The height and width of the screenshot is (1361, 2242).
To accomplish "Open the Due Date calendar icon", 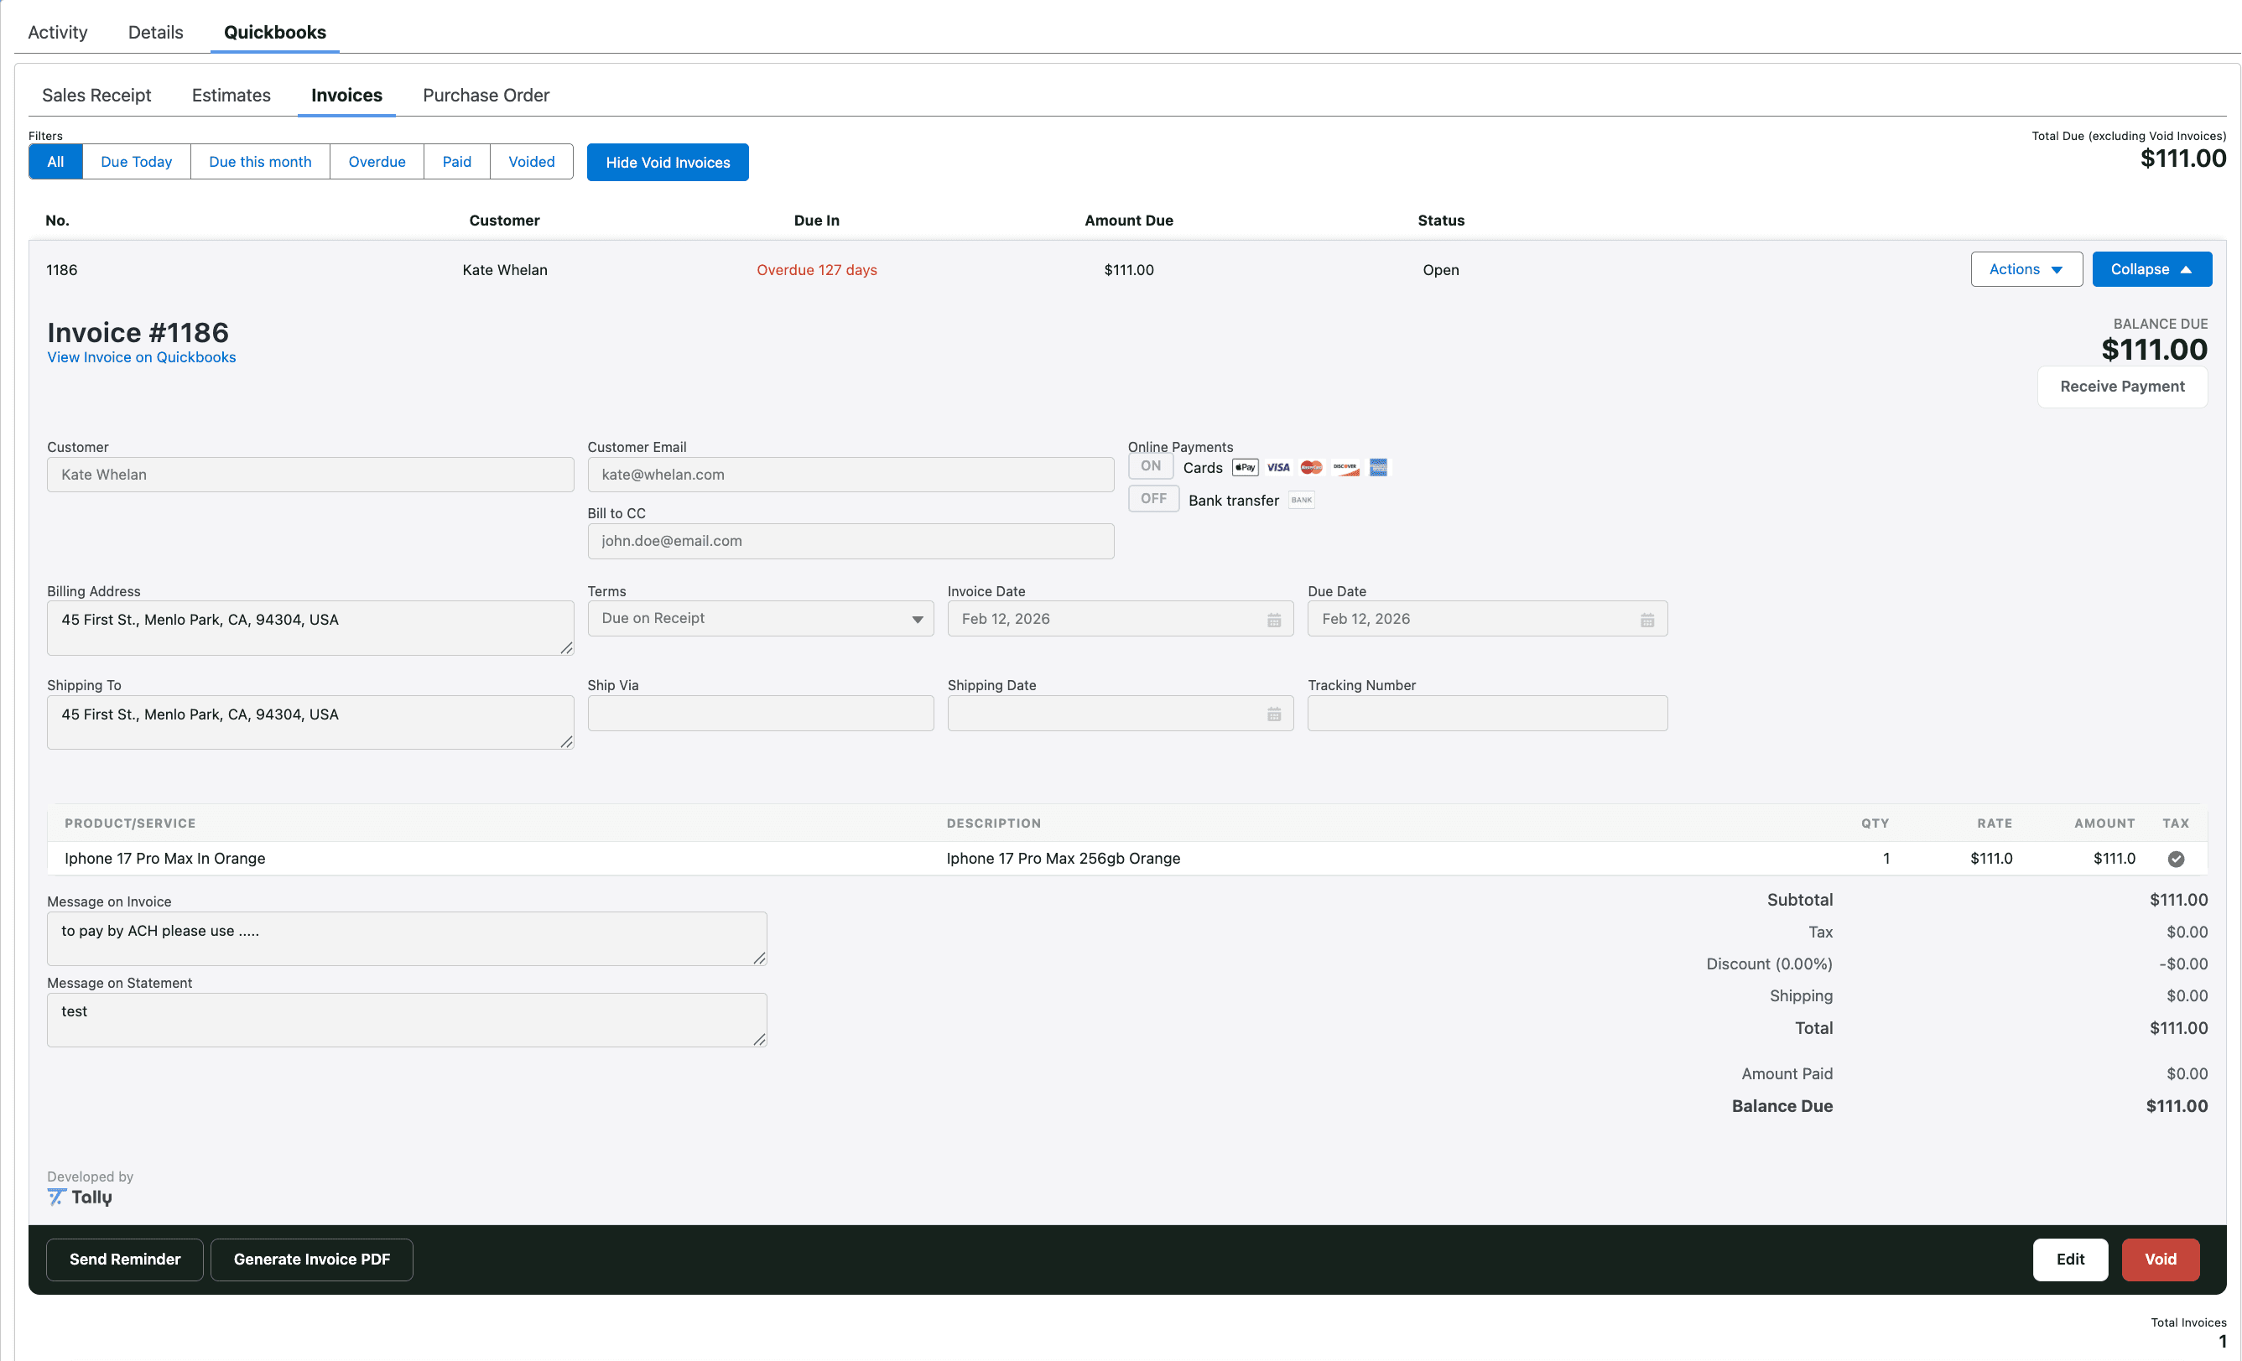I will (x=1647, y=620).
